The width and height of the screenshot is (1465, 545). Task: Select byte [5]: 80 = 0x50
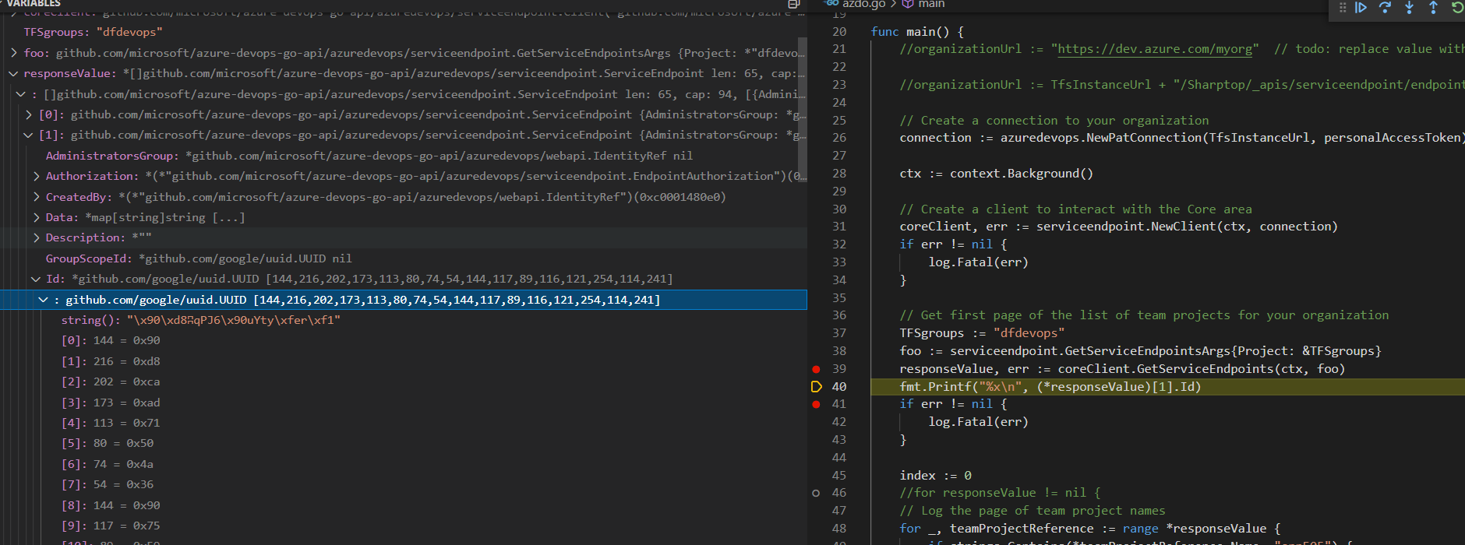[403, 443]
